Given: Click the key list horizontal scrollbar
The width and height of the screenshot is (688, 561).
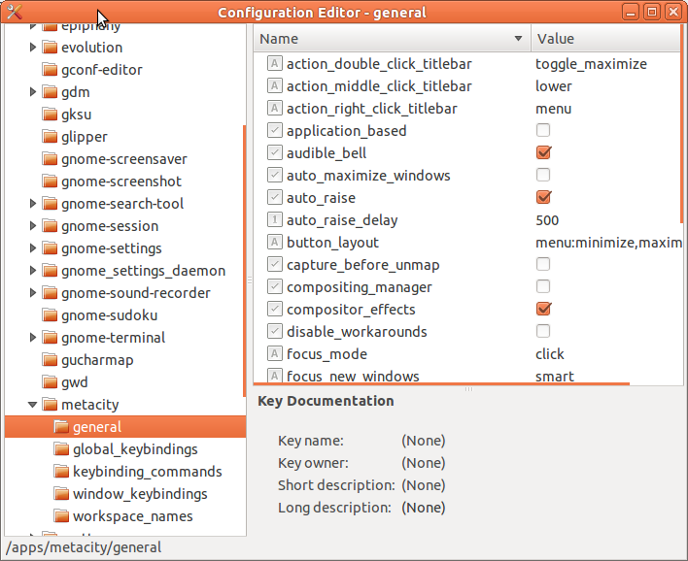Looking at the screenshot, I should [x=441, y=384].
